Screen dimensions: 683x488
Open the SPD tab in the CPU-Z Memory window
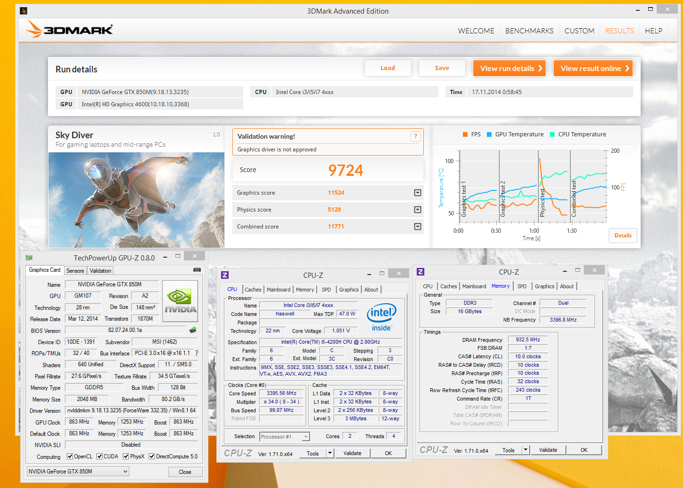[522, 286]
